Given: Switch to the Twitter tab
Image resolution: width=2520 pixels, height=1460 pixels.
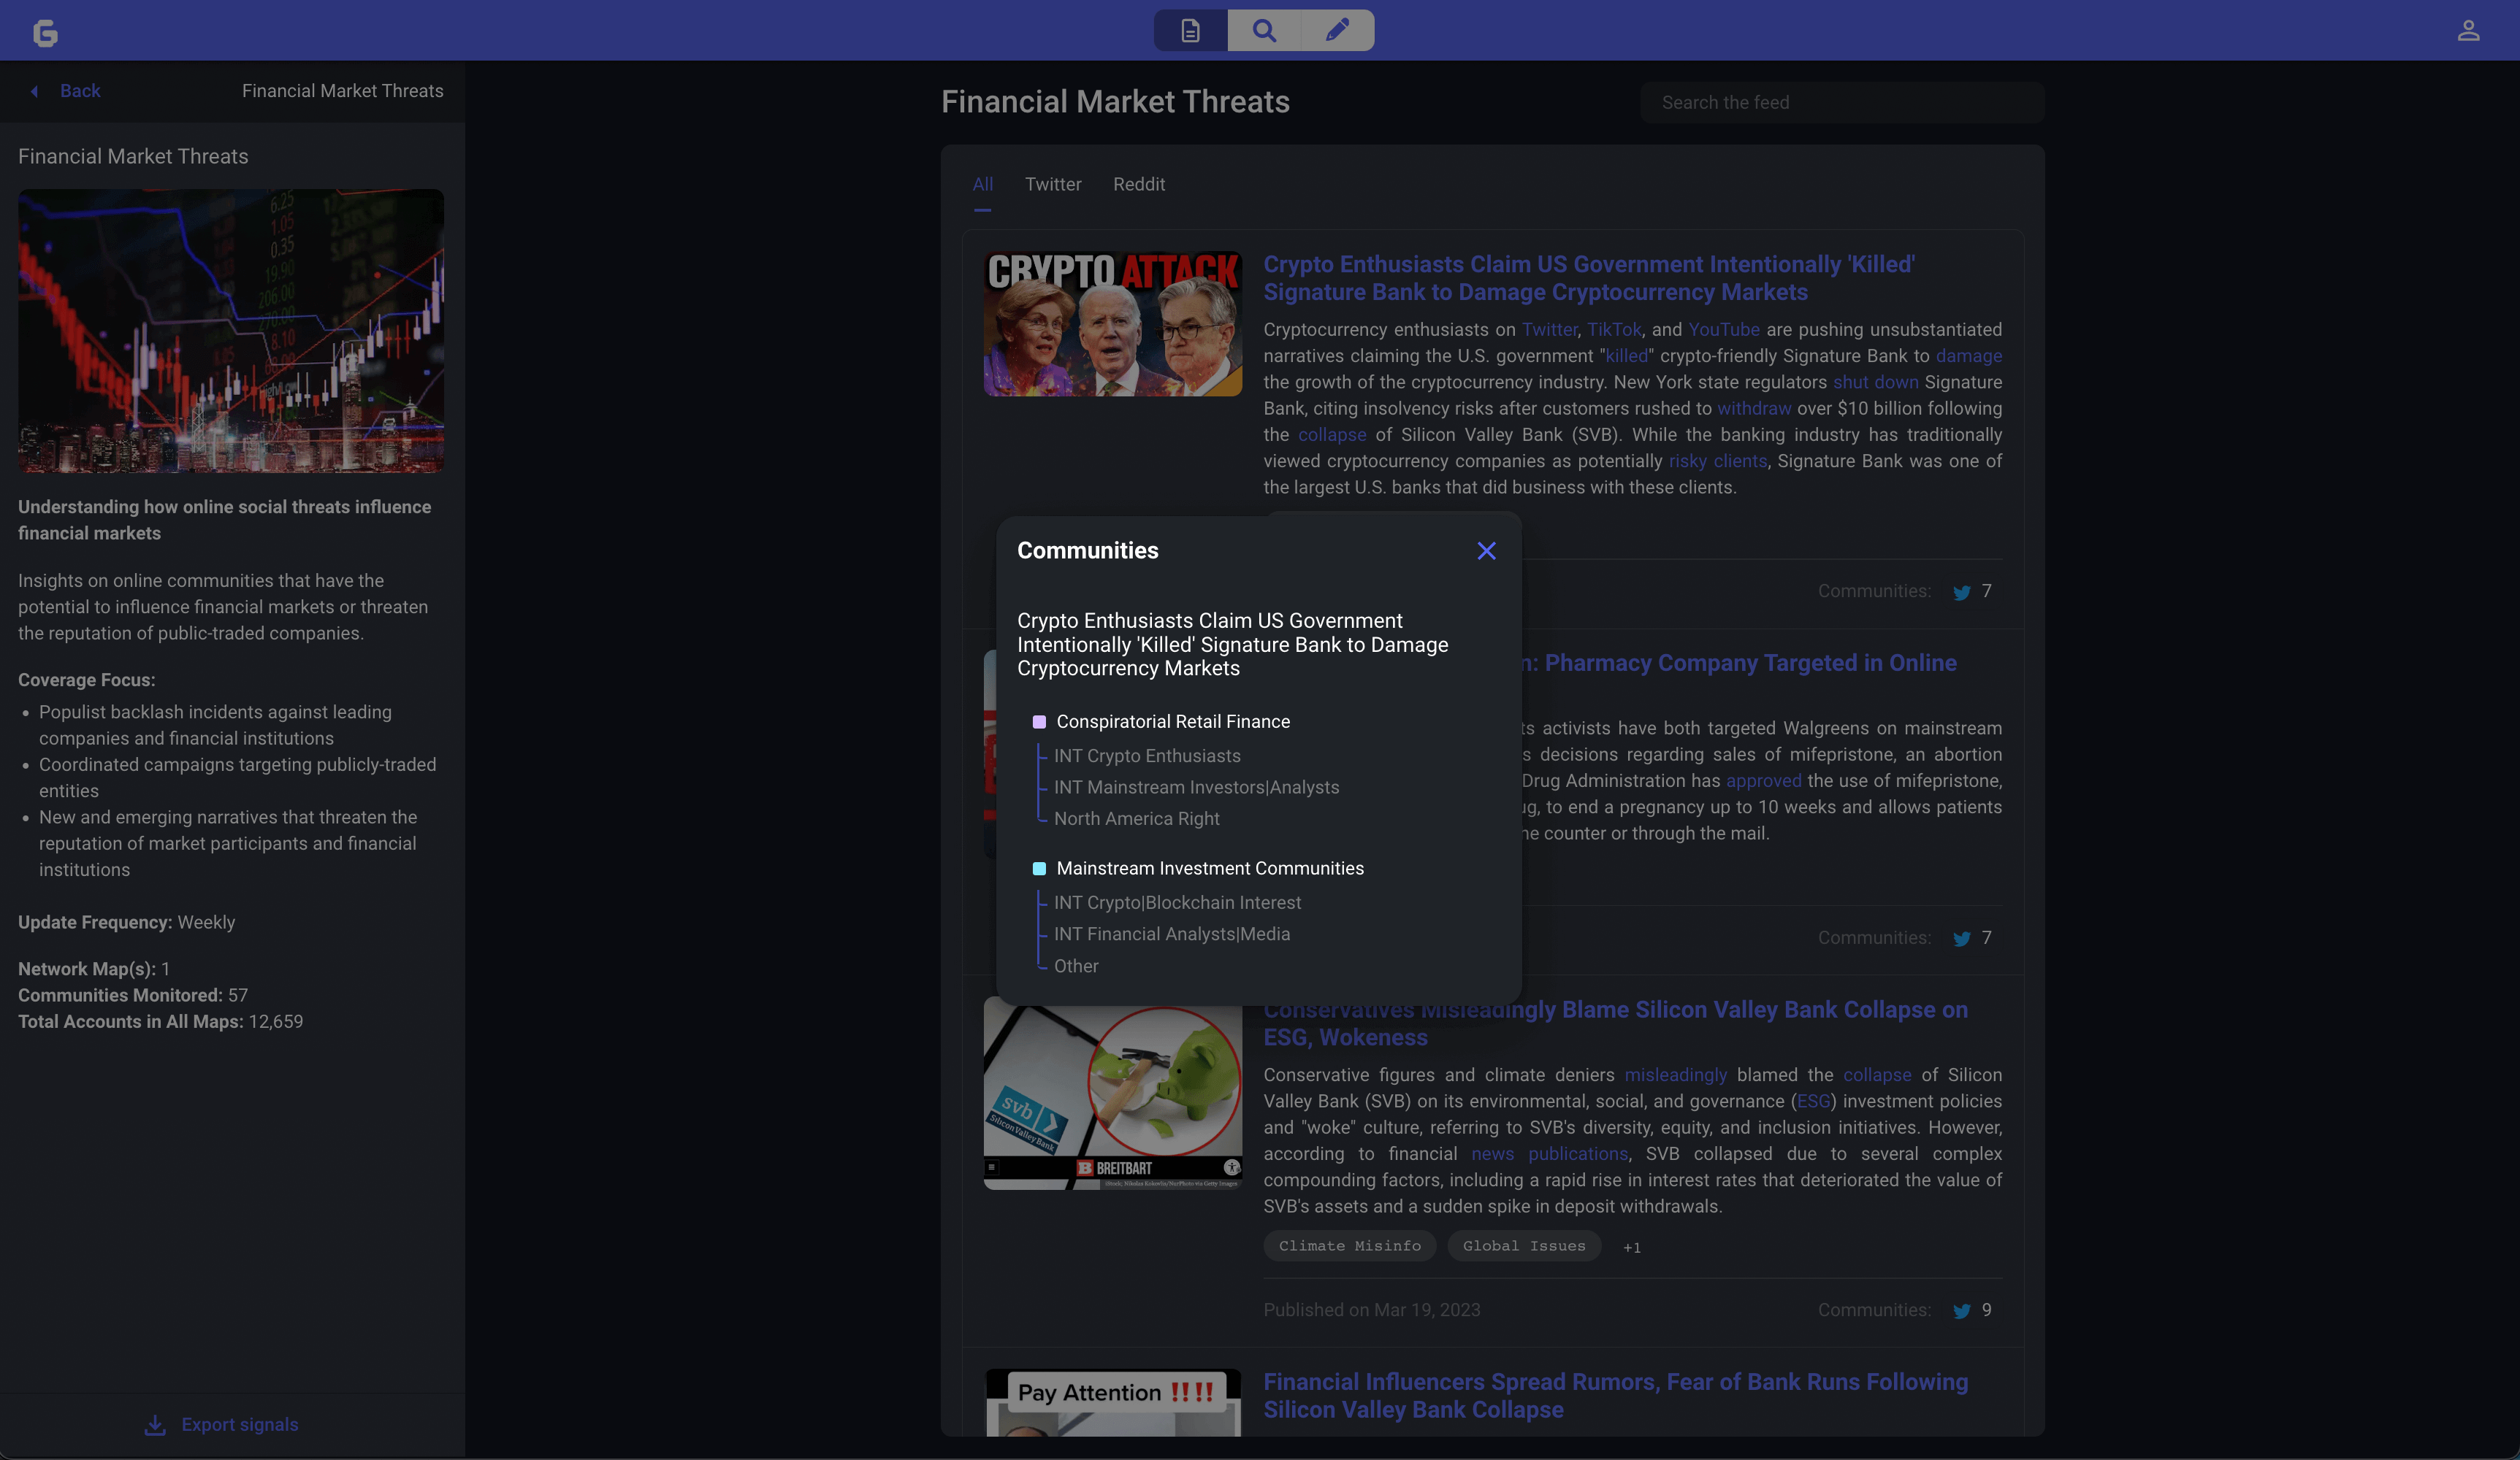Looking at the screenshot, I should coord(1053,185).
